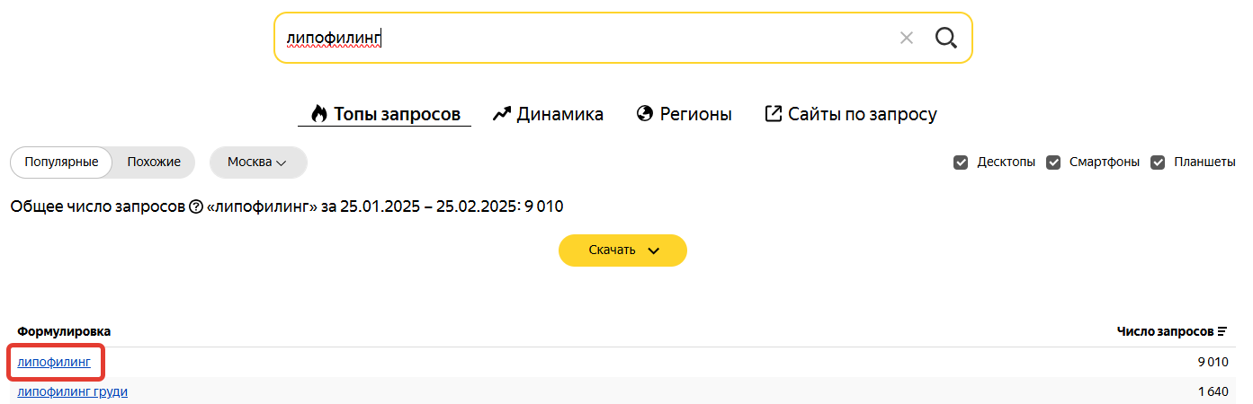Disable the Планшеты checkbox

[x=1158, y=162]
